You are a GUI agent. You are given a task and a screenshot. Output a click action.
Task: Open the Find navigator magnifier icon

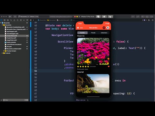11,20
